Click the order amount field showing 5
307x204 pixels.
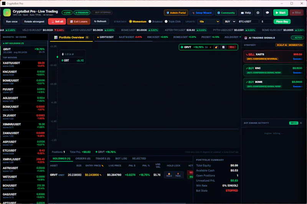pos(266,21)
